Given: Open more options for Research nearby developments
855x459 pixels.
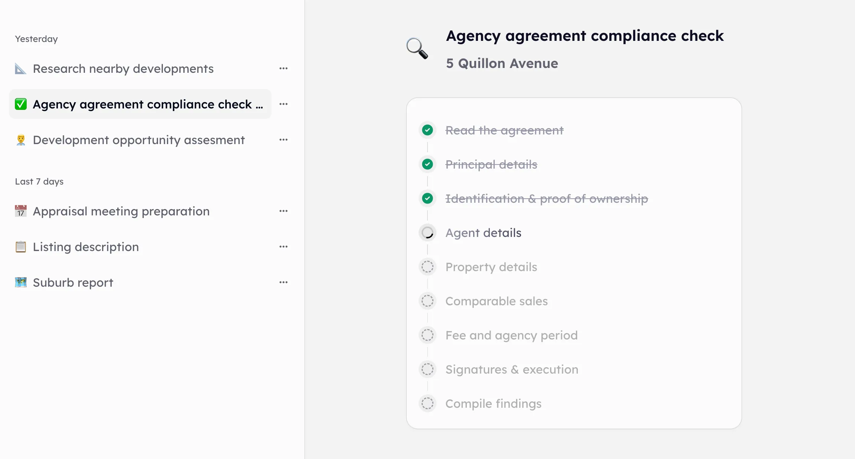Looking at the screenshot, I should [284, 69].
